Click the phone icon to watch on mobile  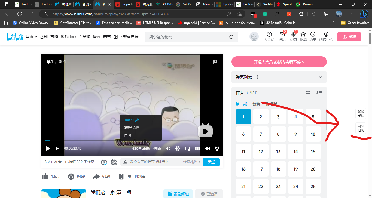pos(121,176)
